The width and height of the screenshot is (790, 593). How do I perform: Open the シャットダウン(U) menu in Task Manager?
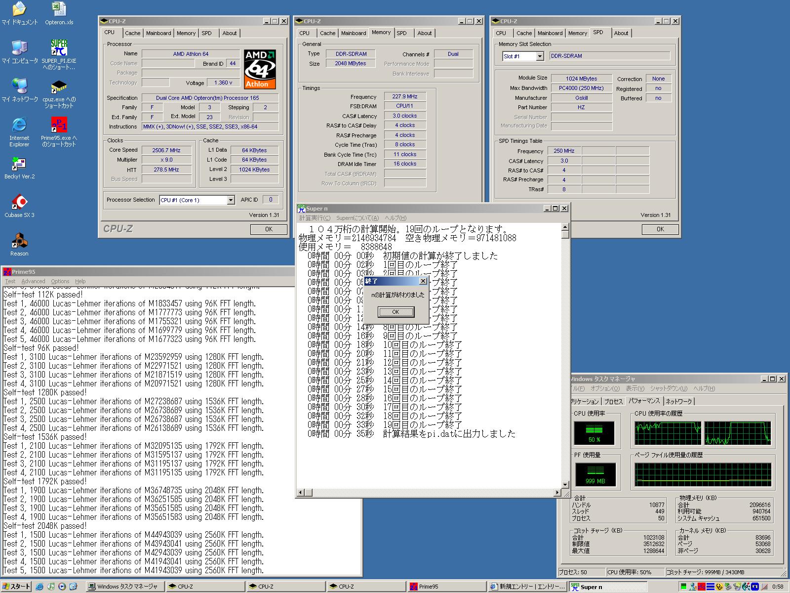click(669, 388)
